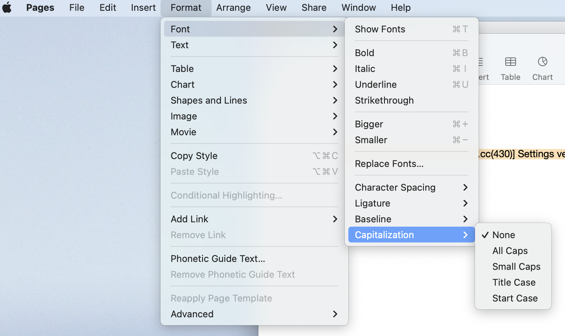Image resolution: width=565 pixels, height=336 pixels.
Task: Open the Apple menu
Action: pos(7,8)
